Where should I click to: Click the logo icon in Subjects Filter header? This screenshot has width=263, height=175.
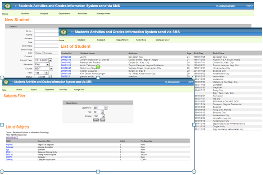pyautogui.click(x=6, y=82)
